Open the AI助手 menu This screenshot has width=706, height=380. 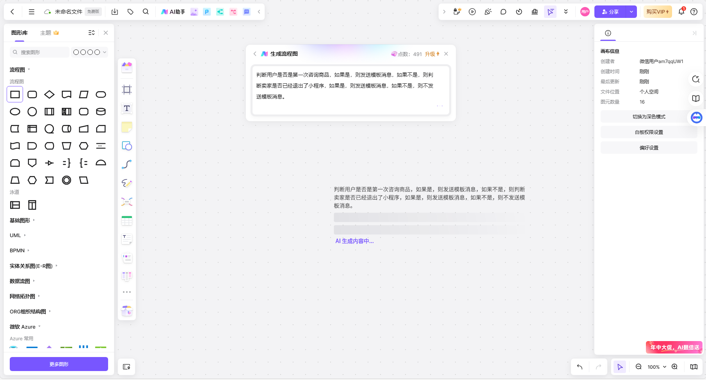coord(173,12)
